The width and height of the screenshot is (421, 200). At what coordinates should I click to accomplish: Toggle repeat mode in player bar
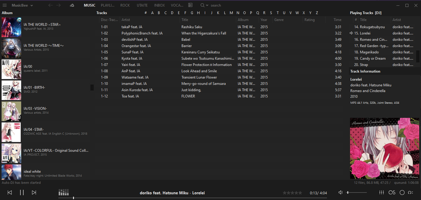point(402,193)
